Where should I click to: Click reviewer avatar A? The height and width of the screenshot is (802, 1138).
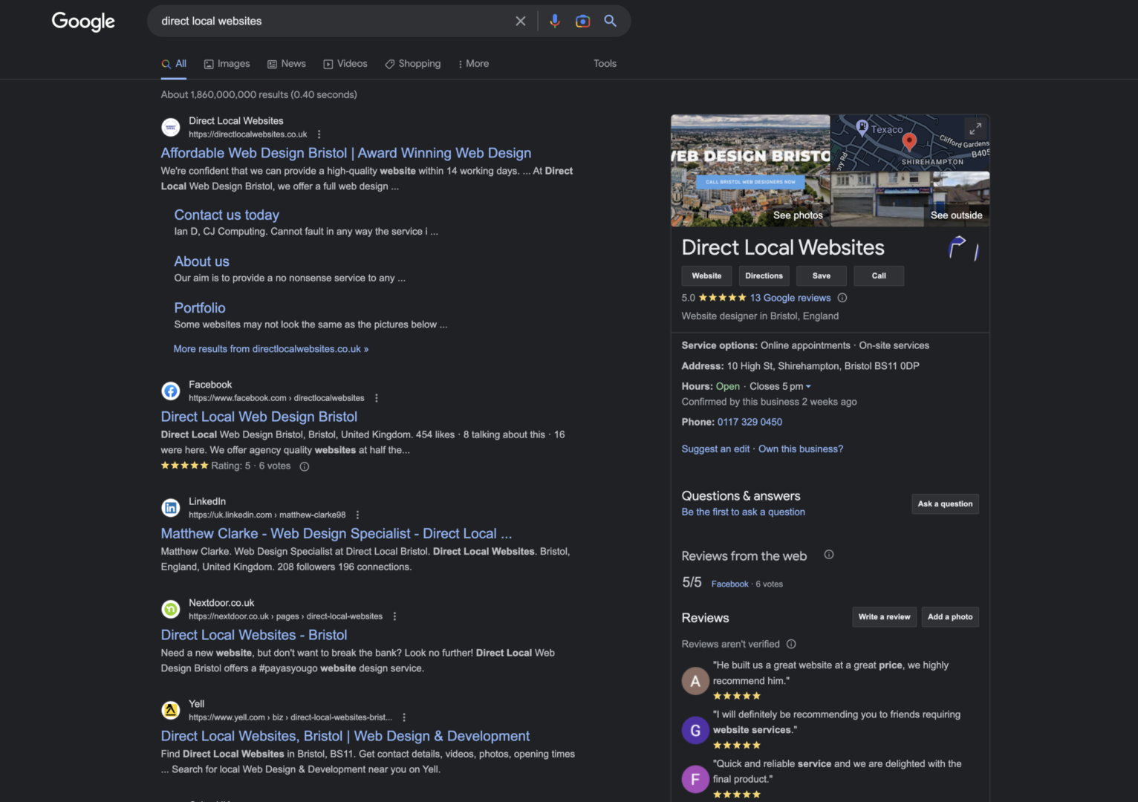pyautogui.click(x=695, y=681)
